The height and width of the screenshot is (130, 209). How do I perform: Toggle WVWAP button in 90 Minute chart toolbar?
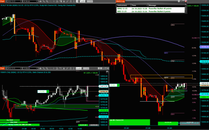click(90, 1)
